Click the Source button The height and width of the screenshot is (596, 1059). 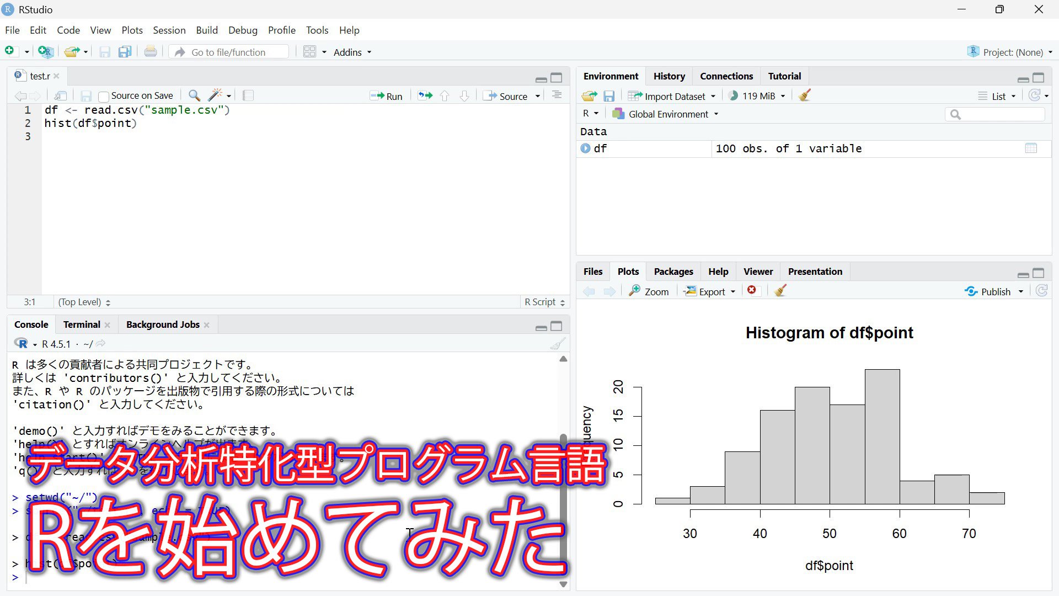pyautogui.click(x=506, y=96)
